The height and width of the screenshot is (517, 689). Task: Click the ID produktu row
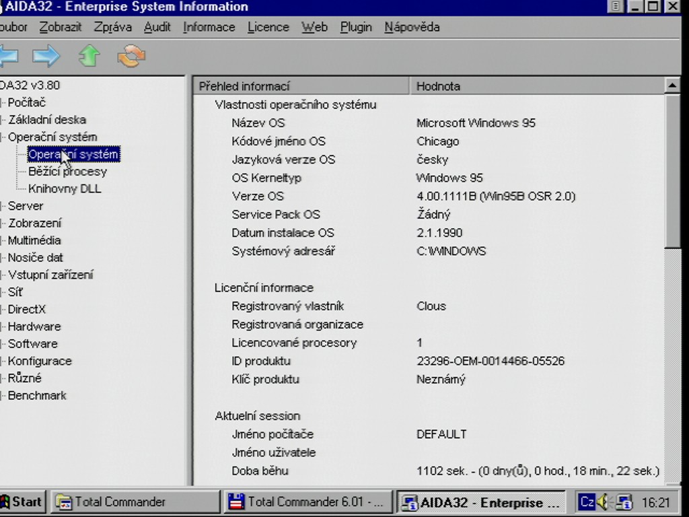[429, 361]
